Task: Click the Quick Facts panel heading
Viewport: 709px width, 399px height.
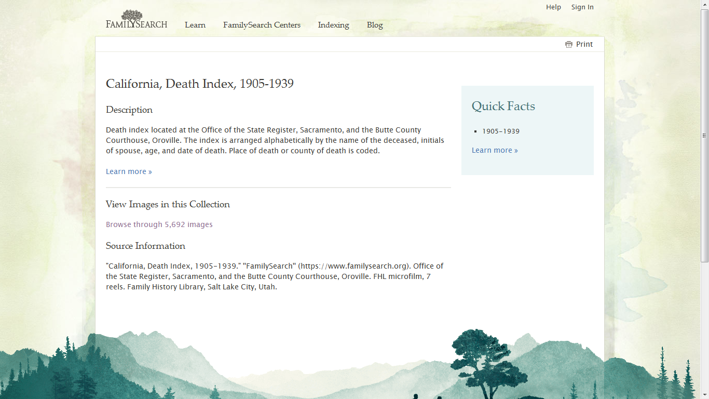Action: click(503, 106)
